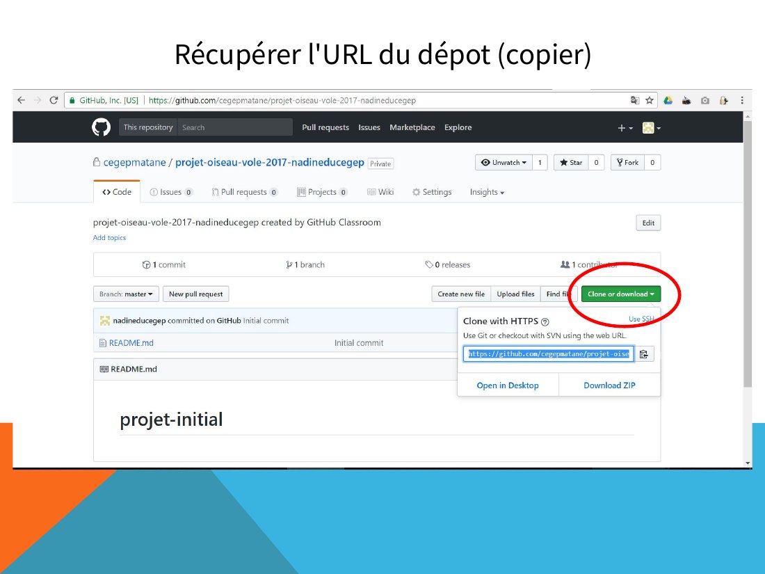This screenshot has height=574, width=765.
Task: Open the cegepmatane organization link
Action: coord(134,163)
